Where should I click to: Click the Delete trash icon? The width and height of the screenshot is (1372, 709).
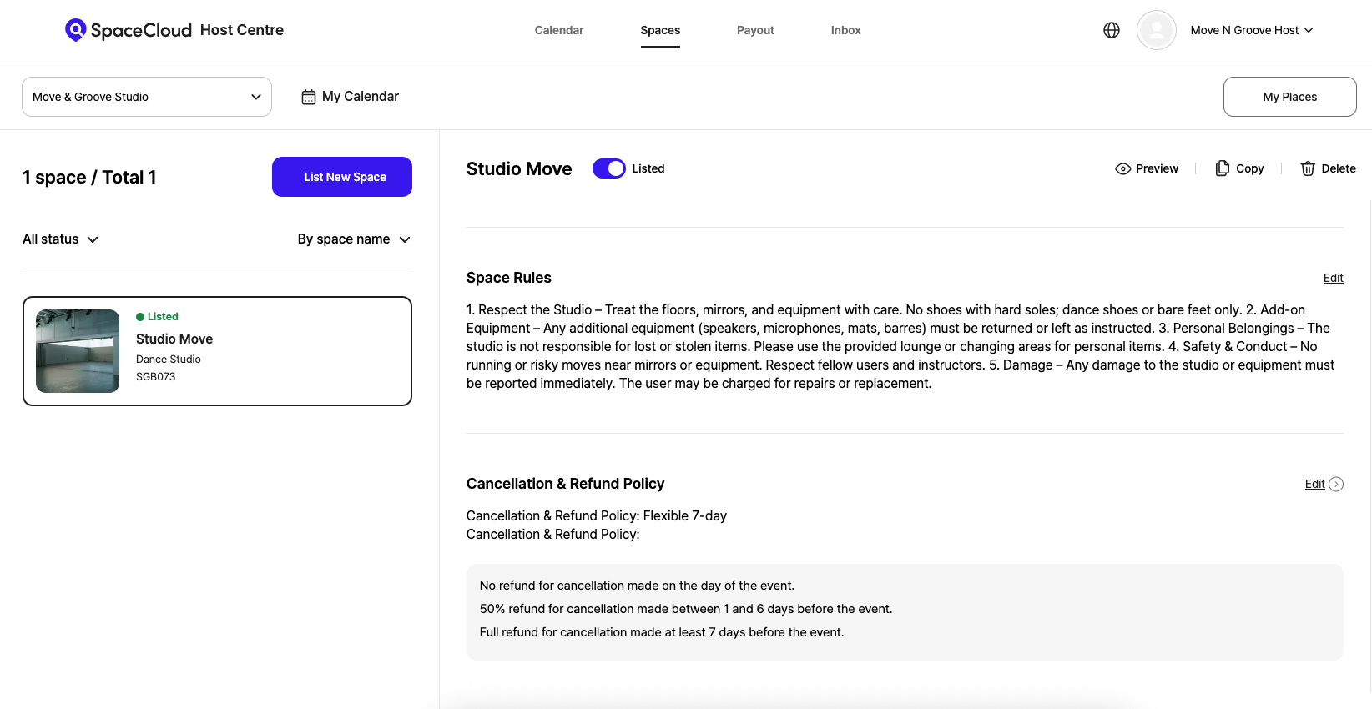tap(1308, 168)
